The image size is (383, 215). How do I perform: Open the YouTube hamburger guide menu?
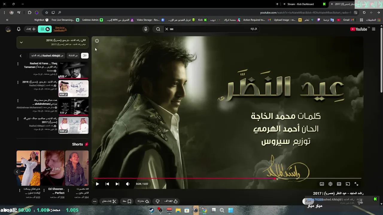click(373, 29)
